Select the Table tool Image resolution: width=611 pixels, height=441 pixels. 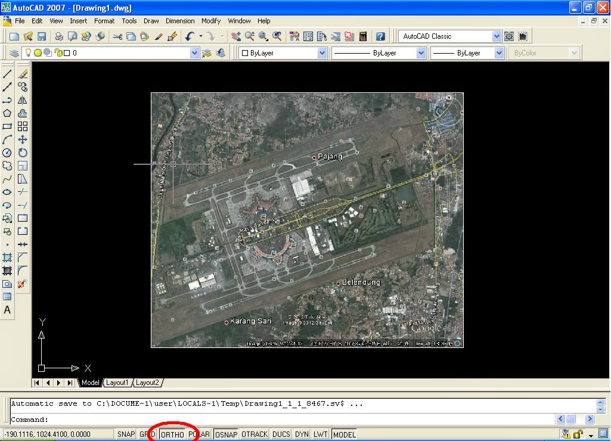pyautogui.click(x=7, y=297)
